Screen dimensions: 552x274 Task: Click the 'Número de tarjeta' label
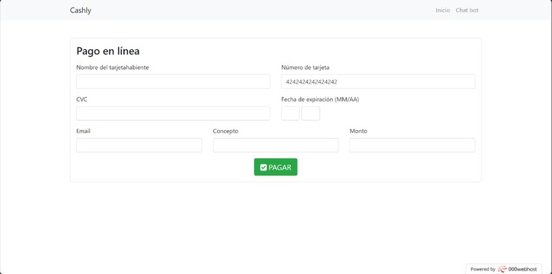tap(305, 68)
